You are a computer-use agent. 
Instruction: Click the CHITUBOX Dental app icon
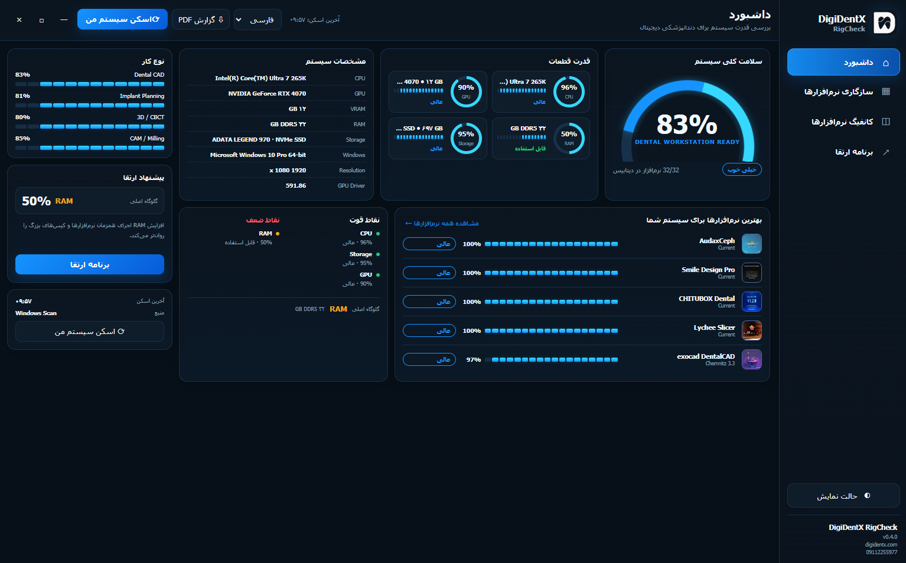click(x=752, y=302)
